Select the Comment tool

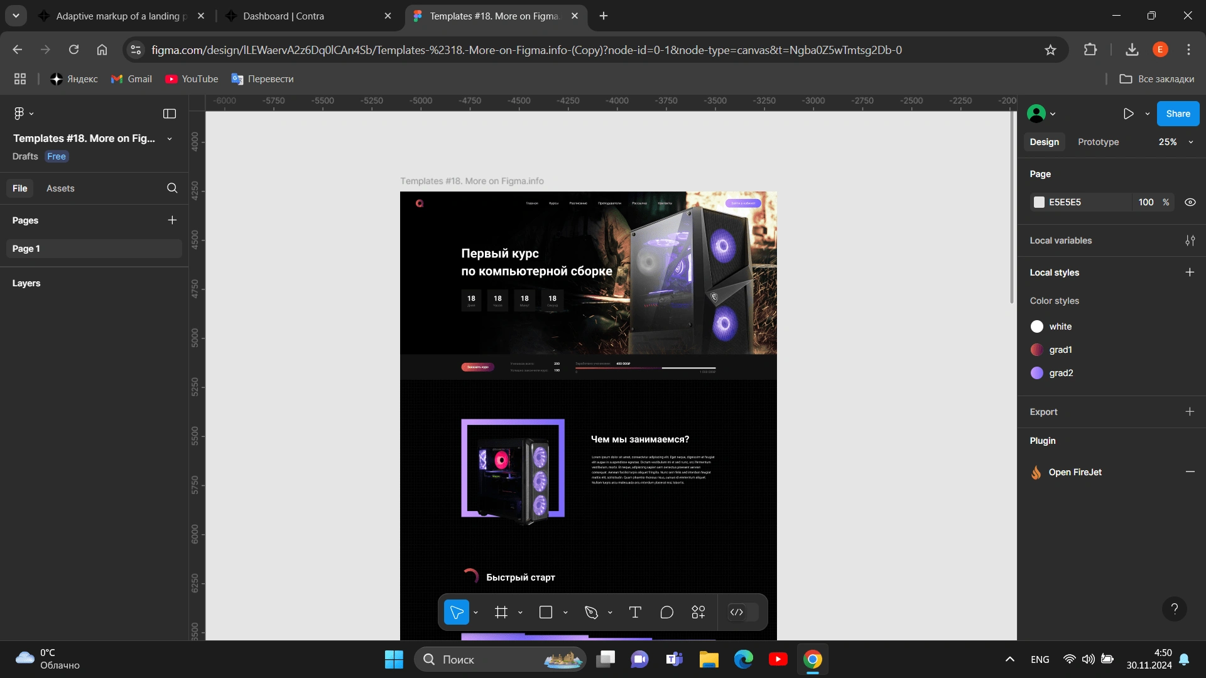click(x=666, y=612)
